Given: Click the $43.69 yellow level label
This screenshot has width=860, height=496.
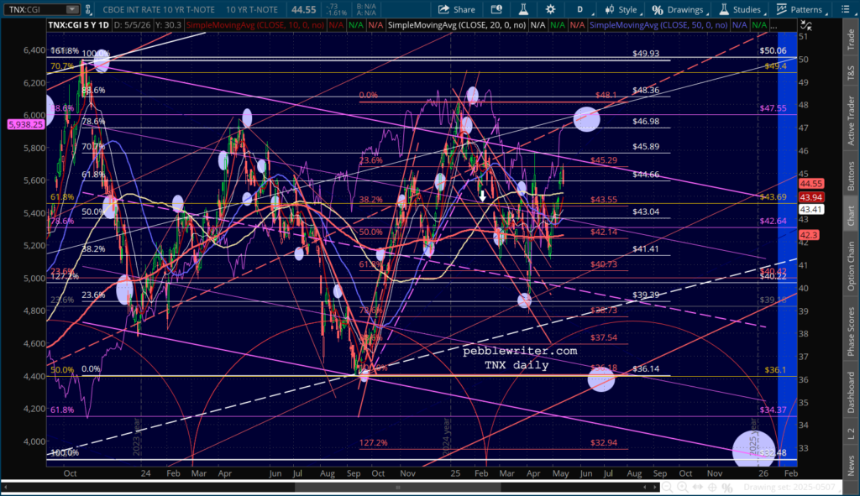Looking at the screenshot, I should click(x=773, y=196).
